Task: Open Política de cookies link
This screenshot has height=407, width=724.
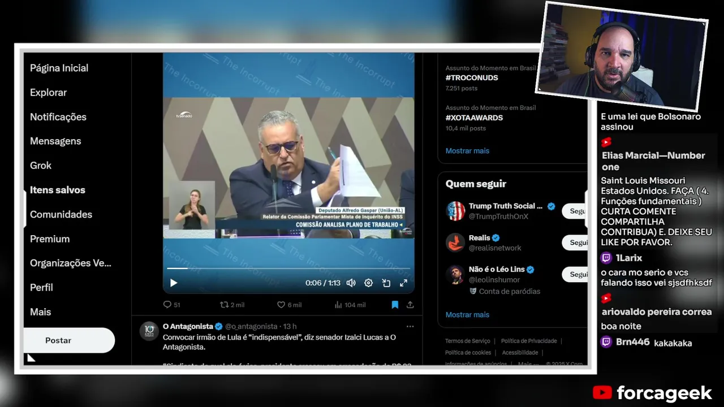Action: pyautogui.click(x=468, y=353)
